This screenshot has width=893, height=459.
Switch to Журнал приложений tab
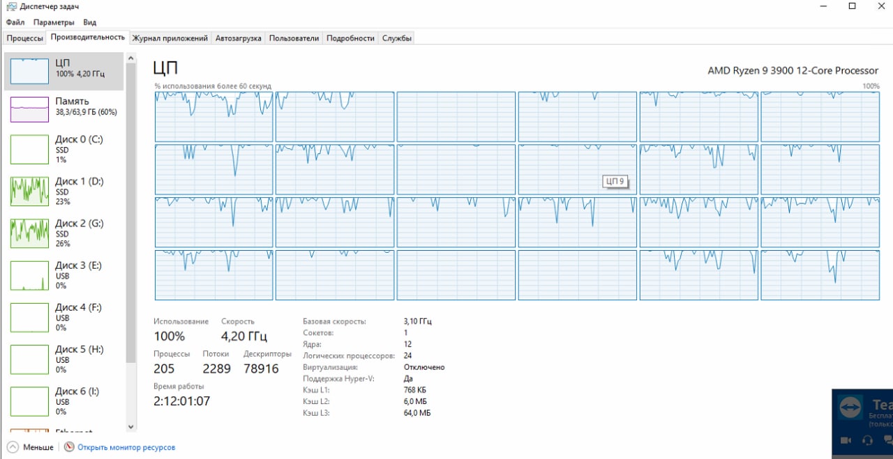170,38
